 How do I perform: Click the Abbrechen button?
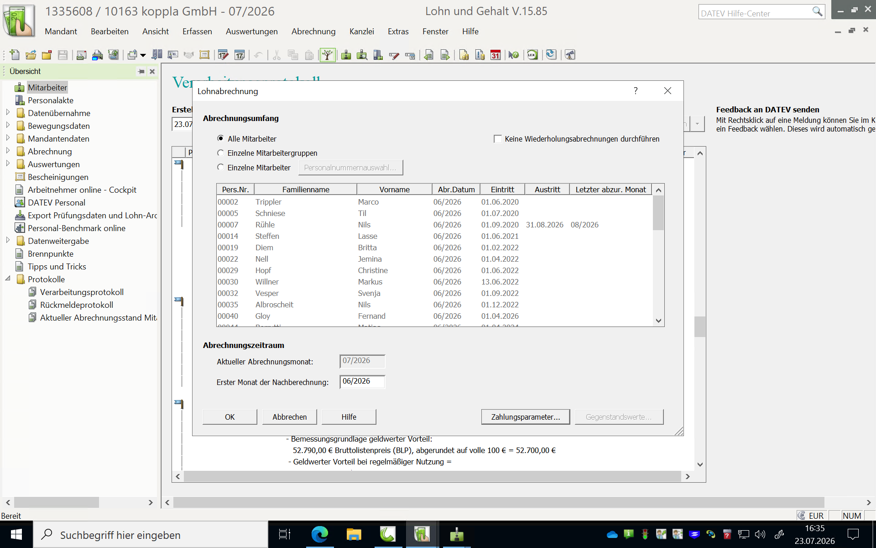(289, 417)
